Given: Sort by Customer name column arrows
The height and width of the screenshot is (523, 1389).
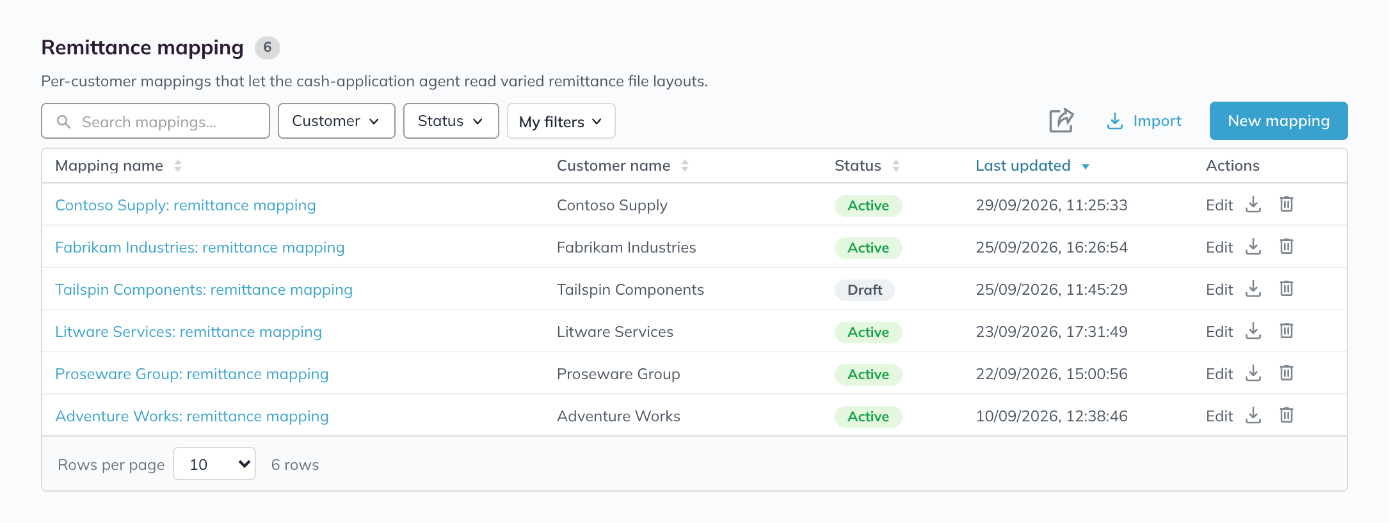Looking at the screenshot, I should click(x=685, y=166).
